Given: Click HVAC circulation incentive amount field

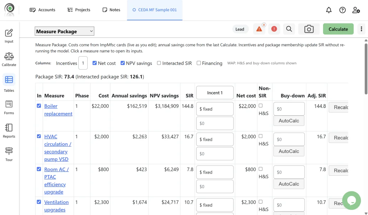Looking at the screenshot, I should point(215,154).
